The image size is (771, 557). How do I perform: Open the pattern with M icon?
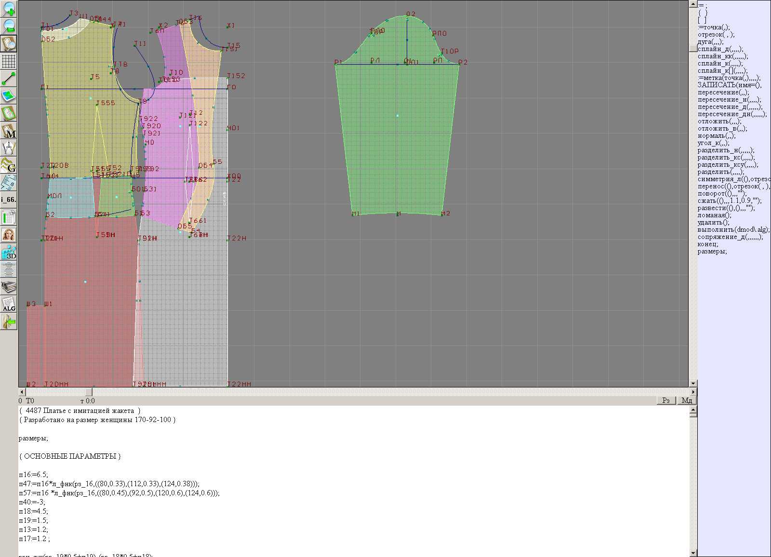9,131
